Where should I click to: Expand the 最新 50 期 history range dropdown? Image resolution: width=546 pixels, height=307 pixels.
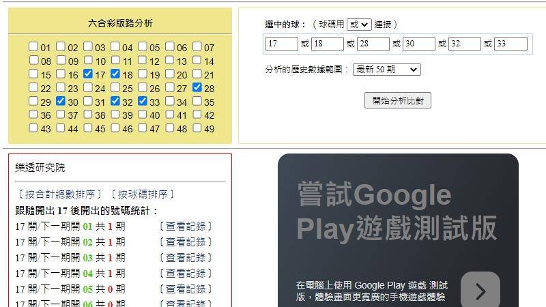[386, 70]
